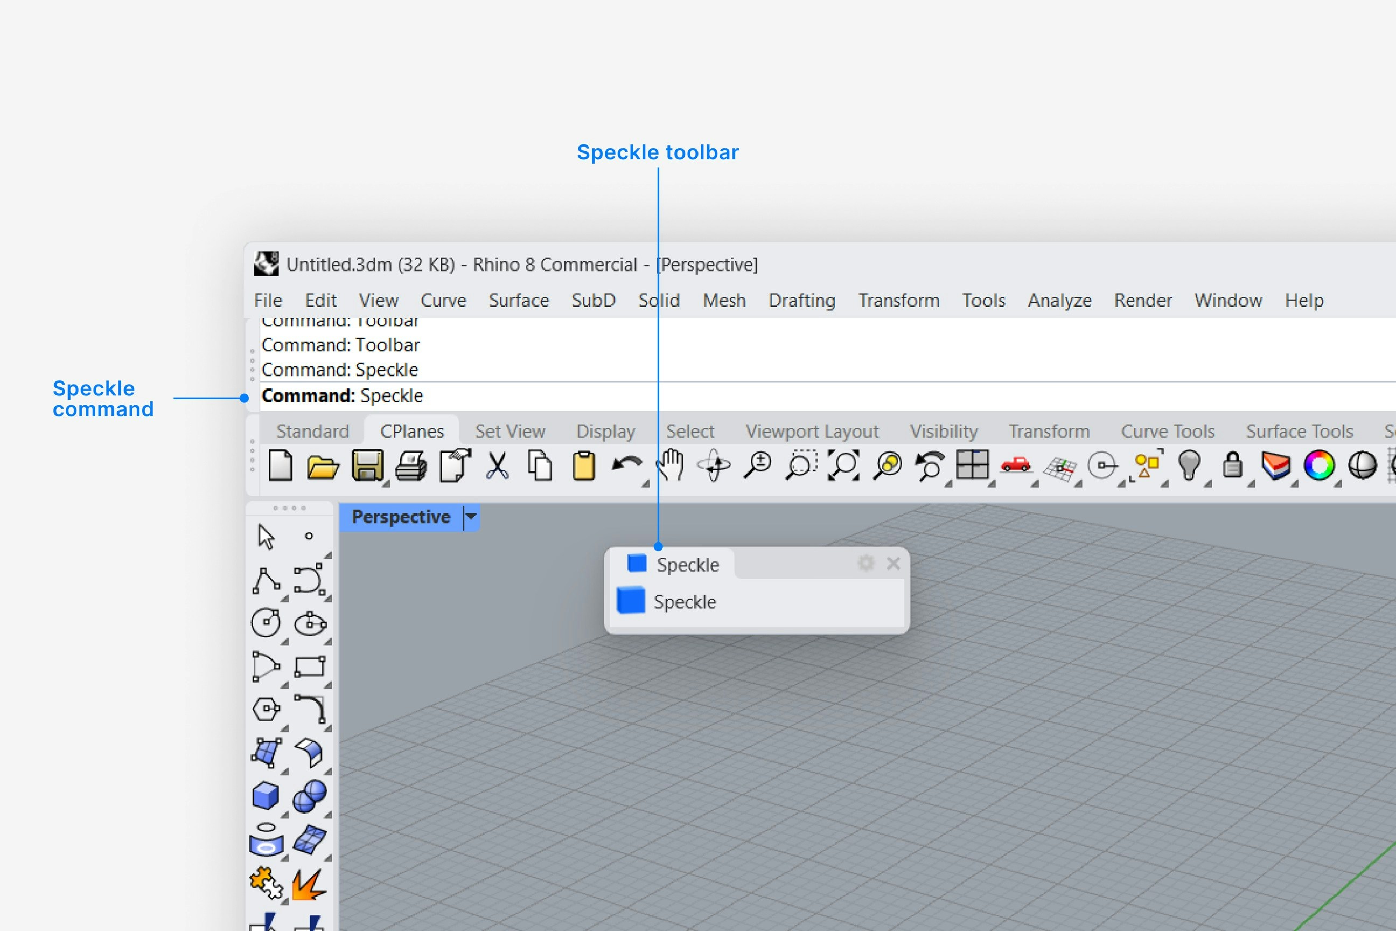Click the Print icon in the toolbar
1396x931 pixels.
tap(411, 465)
